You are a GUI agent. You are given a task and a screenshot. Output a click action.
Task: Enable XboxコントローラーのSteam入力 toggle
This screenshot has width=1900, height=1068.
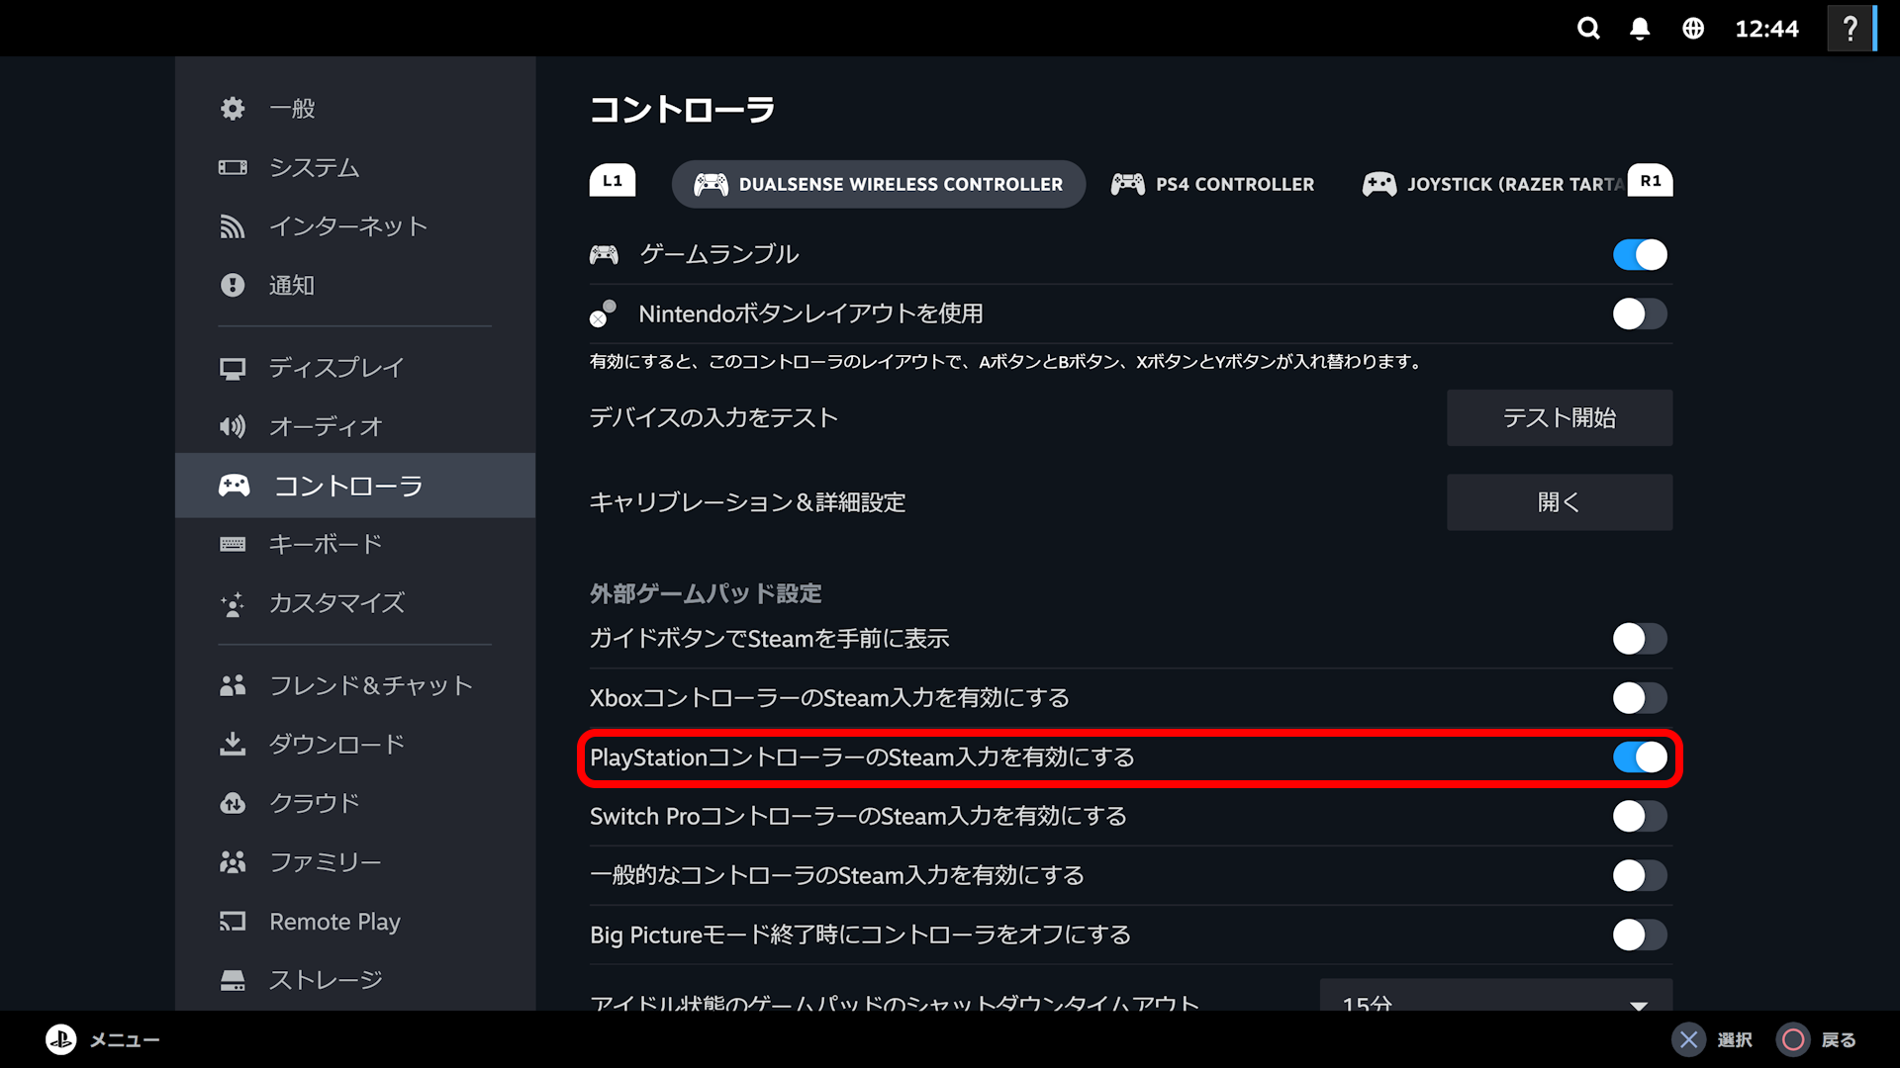[1640, 698]
